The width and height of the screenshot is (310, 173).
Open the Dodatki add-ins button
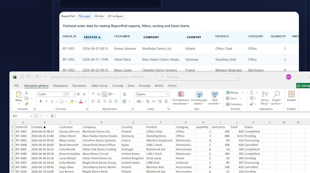coord(291,96)
